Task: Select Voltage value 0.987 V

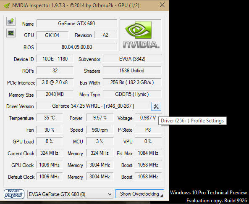Action: (148, 118)
